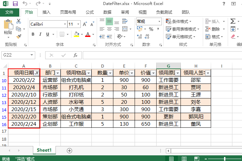Align text left

102,29
